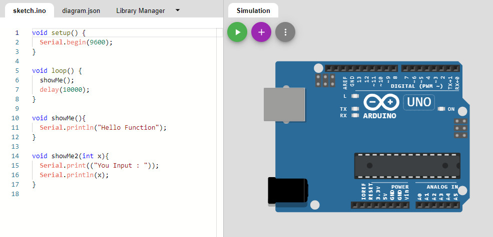The height and width of the screenshot is (237, 493).
Task: Start the simulation with the green play button
Action: point(237,32)
